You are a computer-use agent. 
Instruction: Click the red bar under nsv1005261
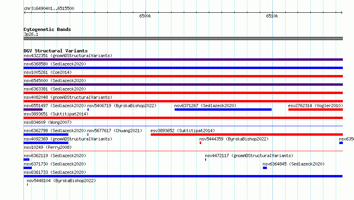(x=183, y=76)
